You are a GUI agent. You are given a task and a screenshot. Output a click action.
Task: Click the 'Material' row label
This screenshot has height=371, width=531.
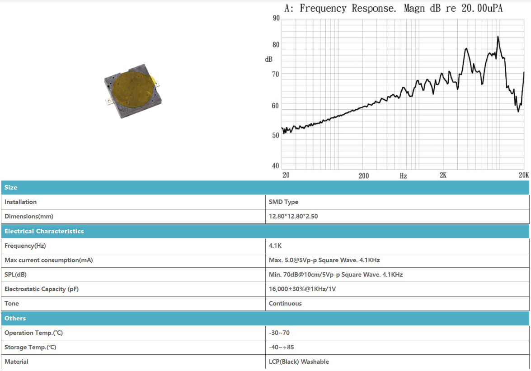[x=16, y=362]
